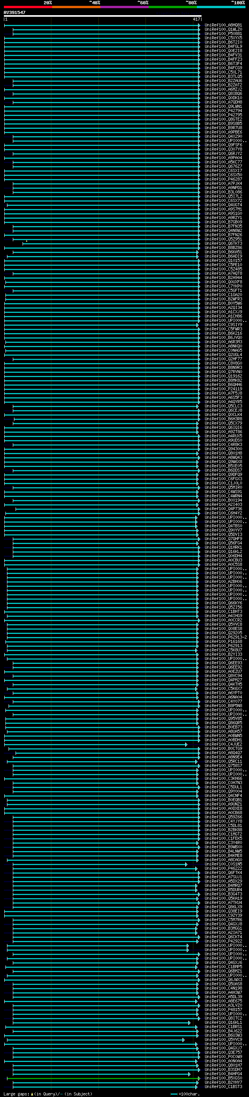Click the 417 query end position label
This screenshot has height=1097, width=249.
(196, 19)
